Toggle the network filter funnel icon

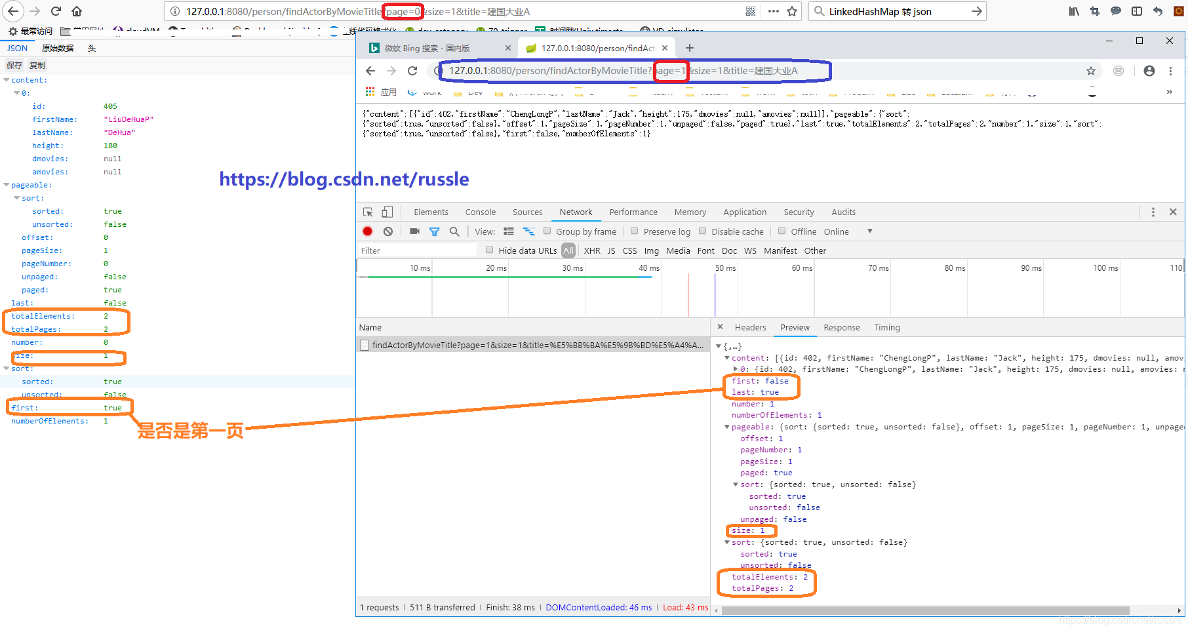(434, 231)
